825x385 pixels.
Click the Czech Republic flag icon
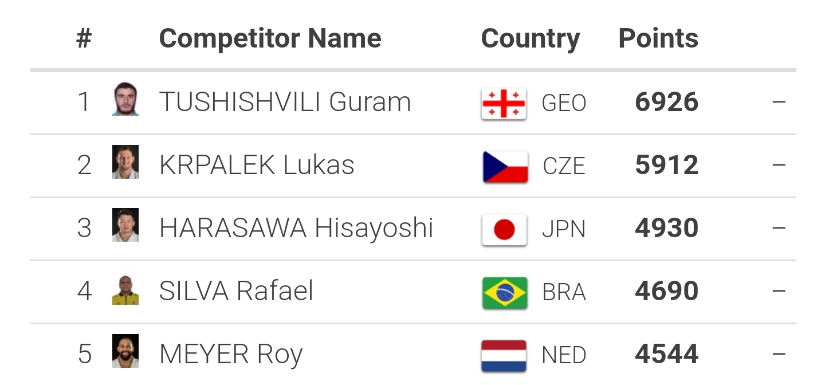505,167
